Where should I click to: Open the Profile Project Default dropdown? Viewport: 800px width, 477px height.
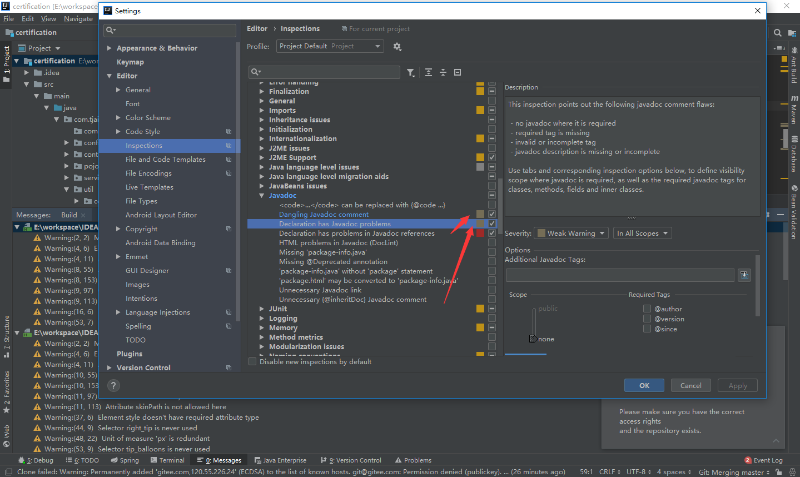coord(330,46)
